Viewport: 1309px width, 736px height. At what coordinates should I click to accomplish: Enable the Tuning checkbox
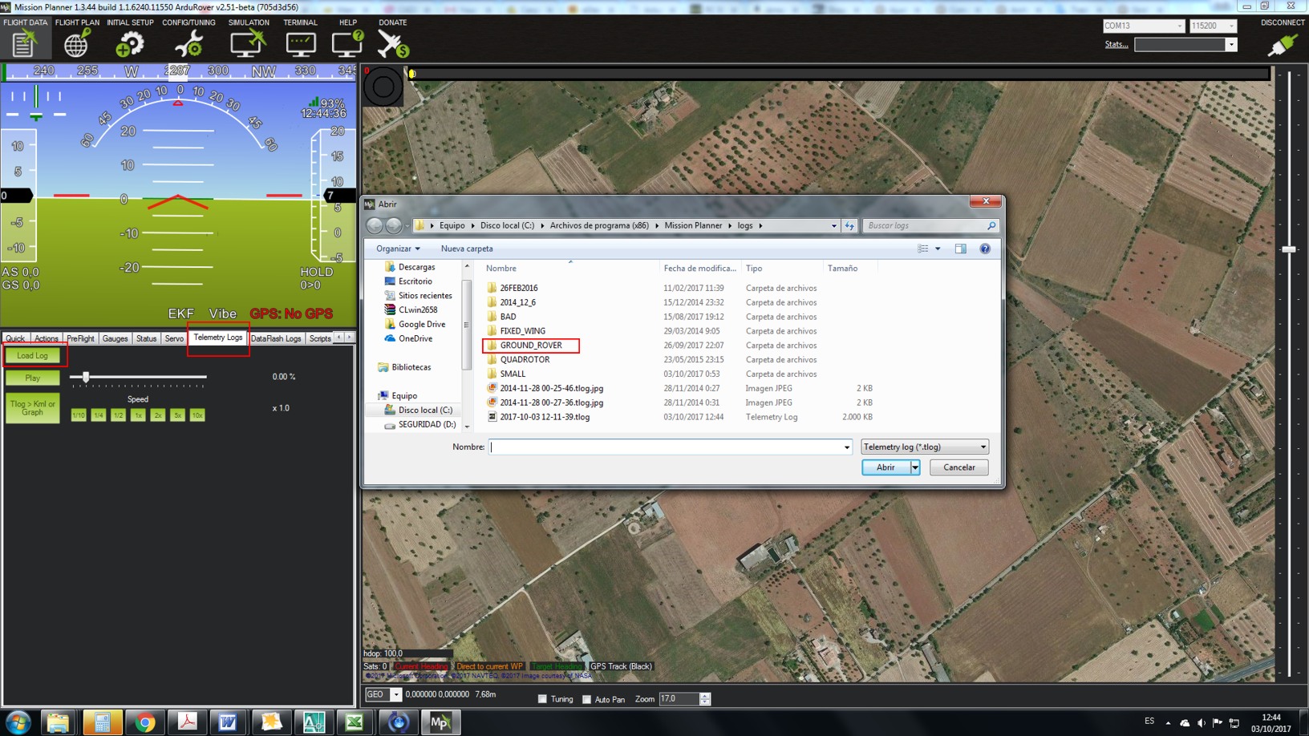pyautogui.click(x=543, y=699)
